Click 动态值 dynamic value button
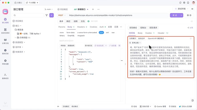Screen dimensions: 197x110 click(112, 46)
